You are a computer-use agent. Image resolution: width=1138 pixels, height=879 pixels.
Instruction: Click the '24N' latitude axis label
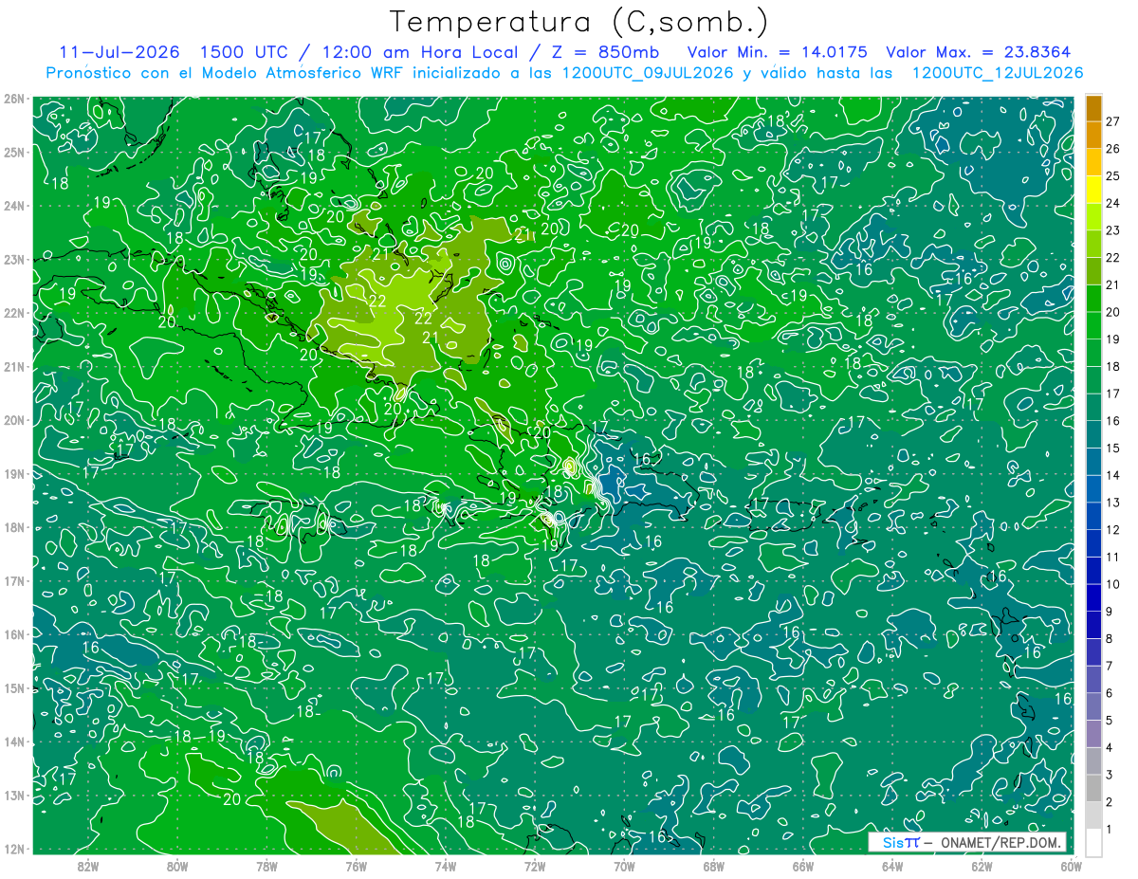point(13,206)
